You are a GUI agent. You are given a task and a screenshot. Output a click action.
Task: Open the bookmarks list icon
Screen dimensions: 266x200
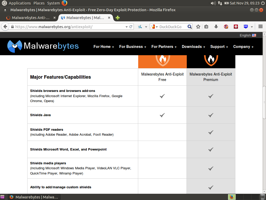(x=206, y=27)
